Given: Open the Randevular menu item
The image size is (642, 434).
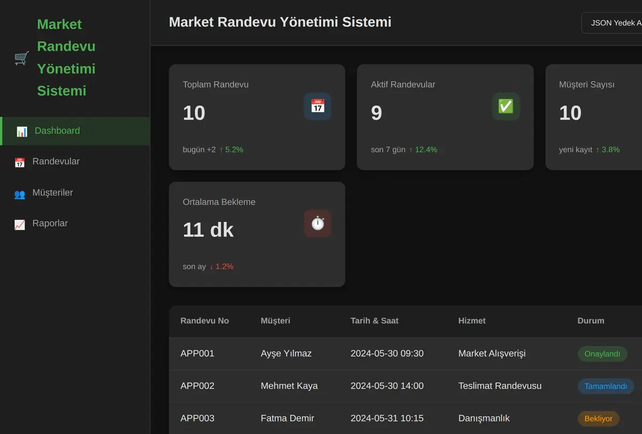Looking at the screenshot, I should (75, 162).
